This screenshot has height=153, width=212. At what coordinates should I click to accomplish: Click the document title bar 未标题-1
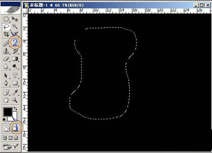click(56, 5)
